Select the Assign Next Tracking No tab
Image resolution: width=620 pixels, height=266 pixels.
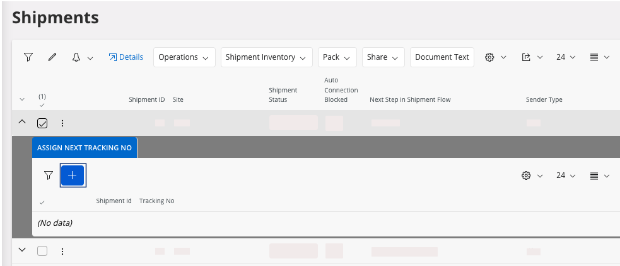[85, 148]
